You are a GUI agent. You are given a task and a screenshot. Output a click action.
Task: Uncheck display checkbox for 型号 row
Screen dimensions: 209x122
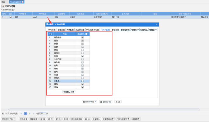83,72
